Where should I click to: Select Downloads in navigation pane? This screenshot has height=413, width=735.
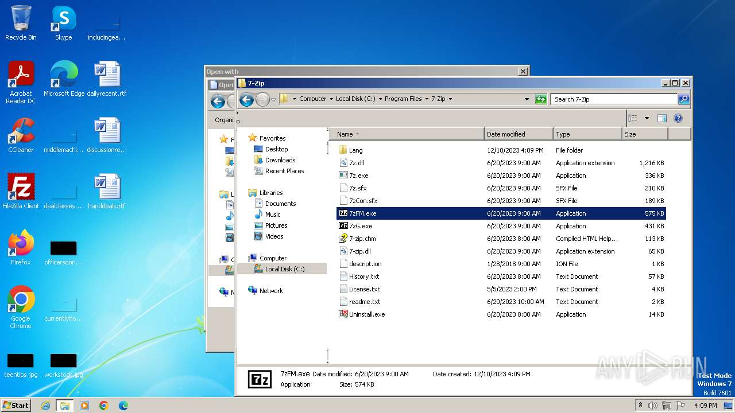coord(280,160)
